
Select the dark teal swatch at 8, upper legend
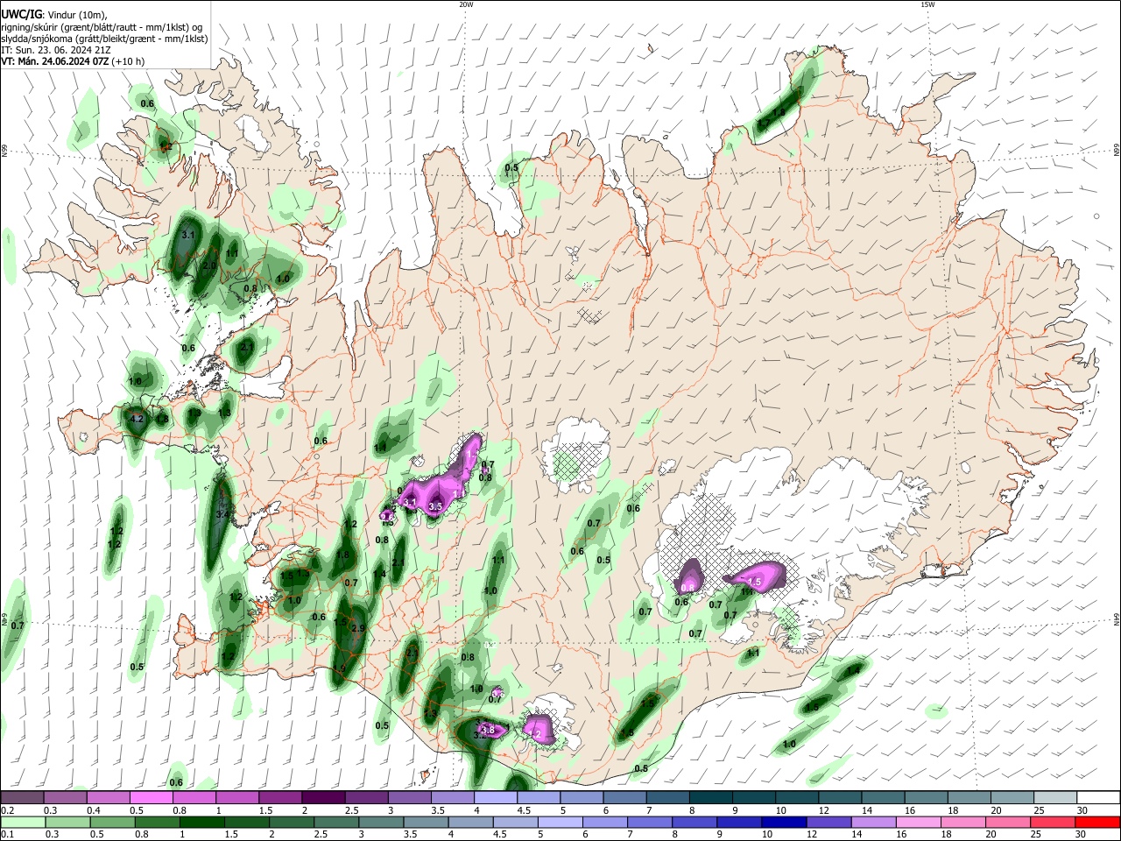pos(711,797)
